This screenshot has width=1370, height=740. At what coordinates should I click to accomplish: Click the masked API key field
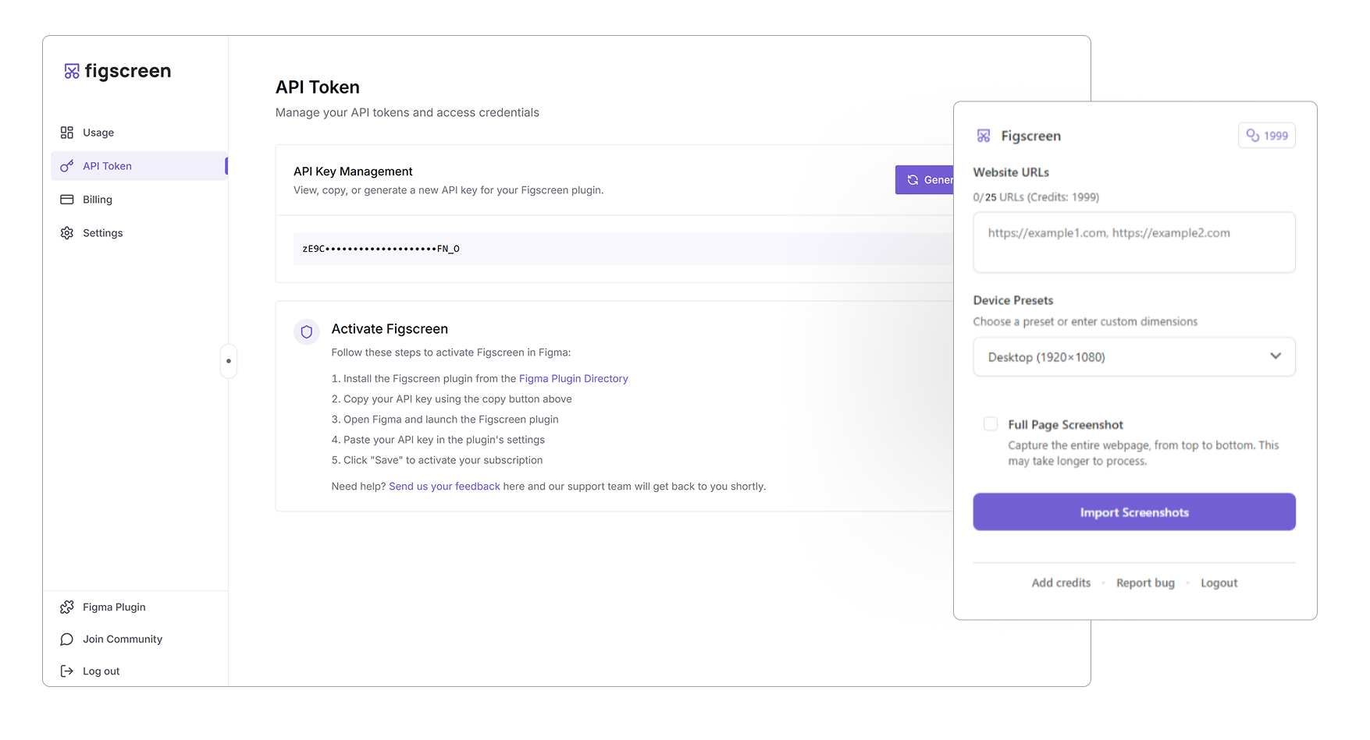point(623,249)
